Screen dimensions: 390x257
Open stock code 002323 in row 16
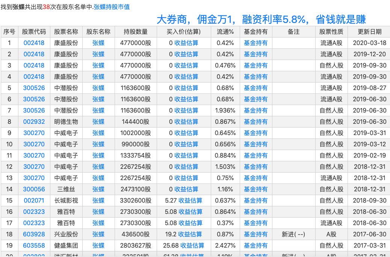click(x=34, y=212)
